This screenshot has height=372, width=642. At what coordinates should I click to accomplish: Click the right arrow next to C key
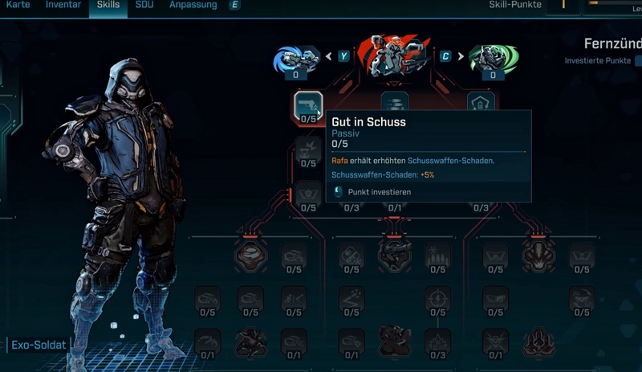(461, 56)
